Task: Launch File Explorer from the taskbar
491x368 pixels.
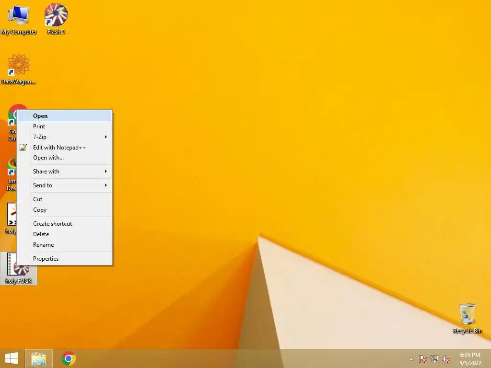Action: point(38,358)
